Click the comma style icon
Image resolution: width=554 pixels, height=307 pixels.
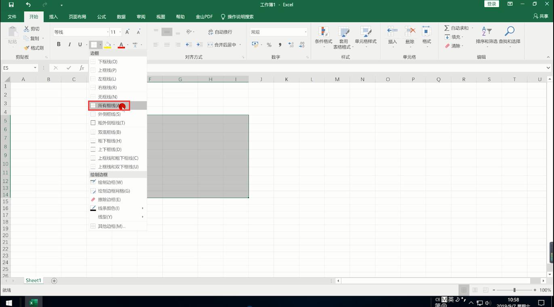(280, 45)
